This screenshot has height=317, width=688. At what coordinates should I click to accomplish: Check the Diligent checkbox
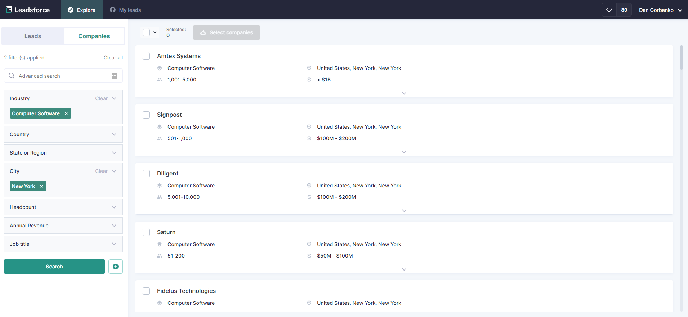[146, 174]
